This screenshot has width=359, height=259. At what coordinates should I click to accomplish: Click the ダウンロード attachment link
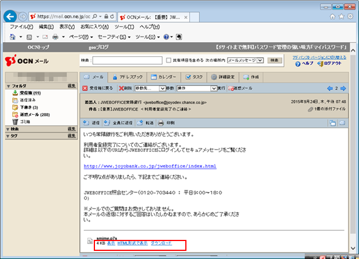[161, 243]
